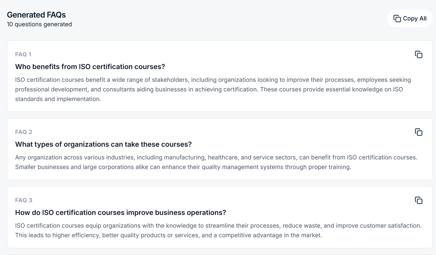The width and height of the screenshot is (436, 255).
Task: Click the 'Generated FAQs' heading
Action: click(x=36, y=15)
